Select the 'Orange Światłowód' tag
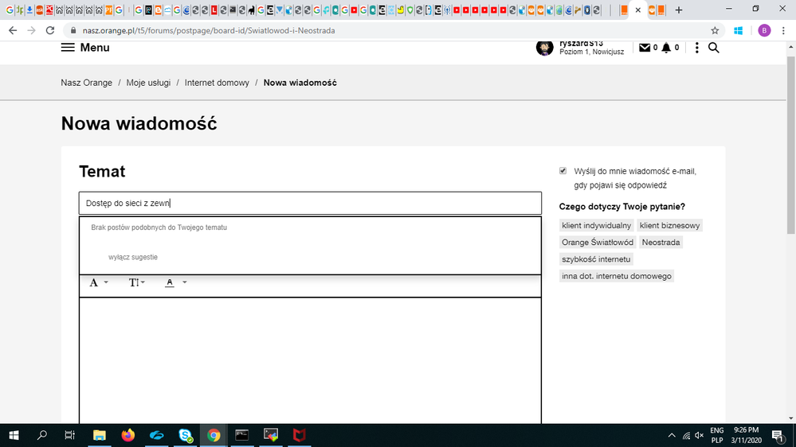The height and width of the screenshot is (447, 796). point(598,242)
